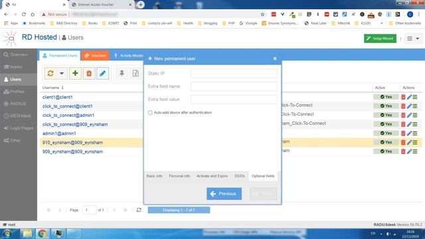Sort by the Username column header
The height and width of the screenshot is (239, 425).
click(x=50, y=88)
